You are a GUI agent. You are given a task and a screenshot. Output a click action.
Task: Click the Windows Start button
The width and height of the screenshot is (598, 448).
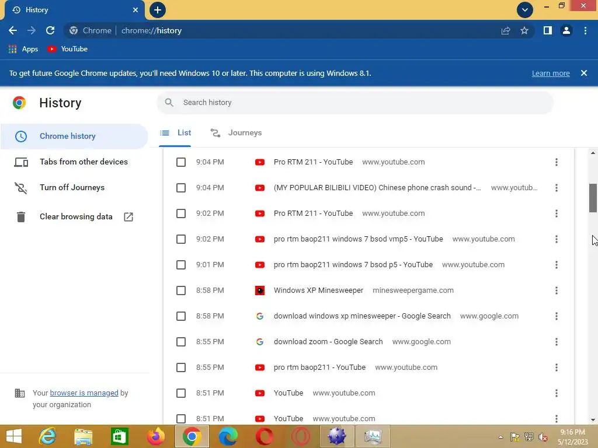14,436
